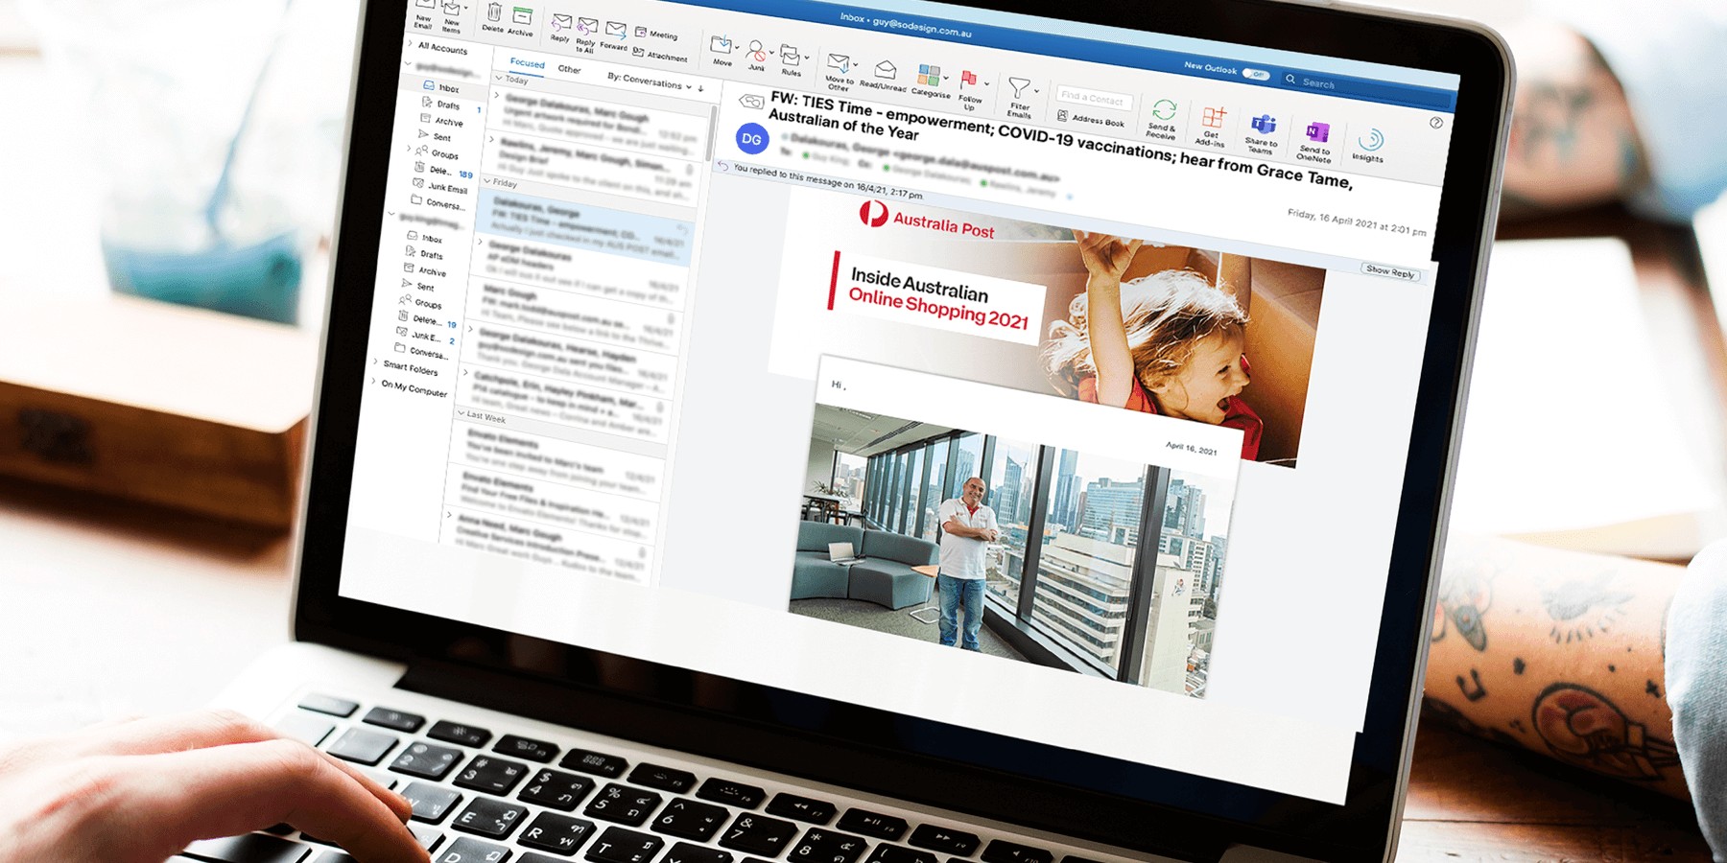
Task: Click the Get Add-ins icon
Action: [x=1213, y=117]
